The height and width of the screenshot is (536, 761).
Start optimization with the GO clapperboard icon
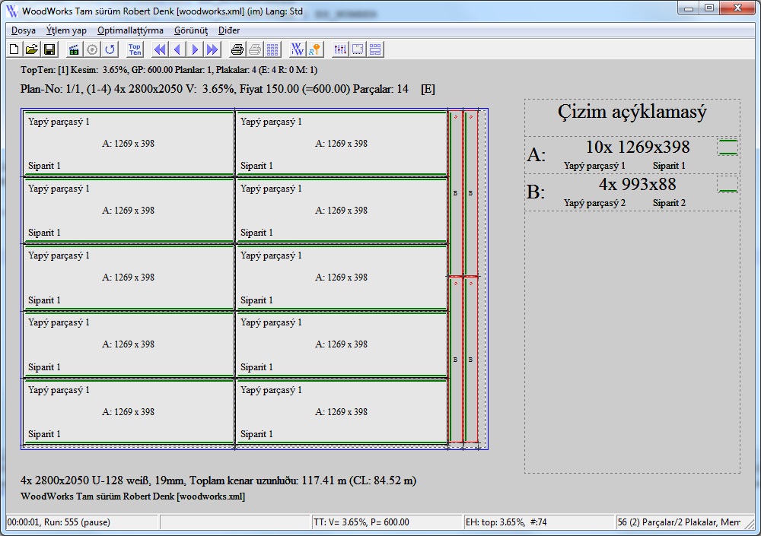tap(74, 49)
